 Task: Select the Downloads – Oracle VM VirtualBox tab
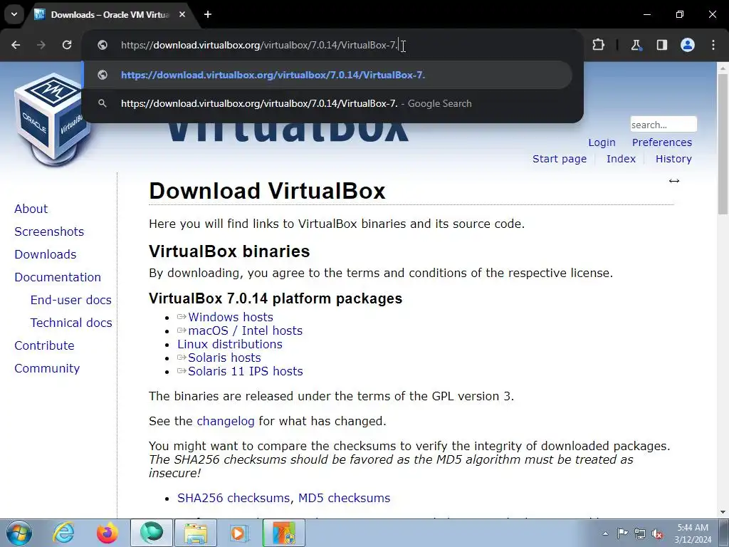click(108, 14)
